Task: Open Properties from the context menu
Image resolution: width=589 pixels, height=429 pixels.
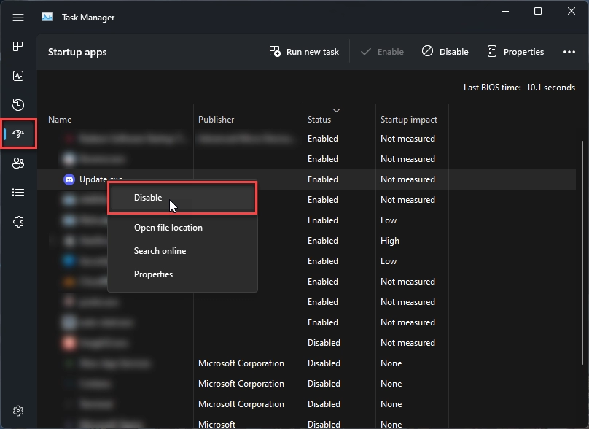Action: coord(154,274)
